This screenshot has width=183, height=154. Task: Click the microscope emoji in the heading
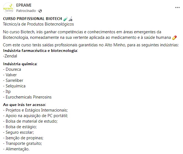[71, 19]
